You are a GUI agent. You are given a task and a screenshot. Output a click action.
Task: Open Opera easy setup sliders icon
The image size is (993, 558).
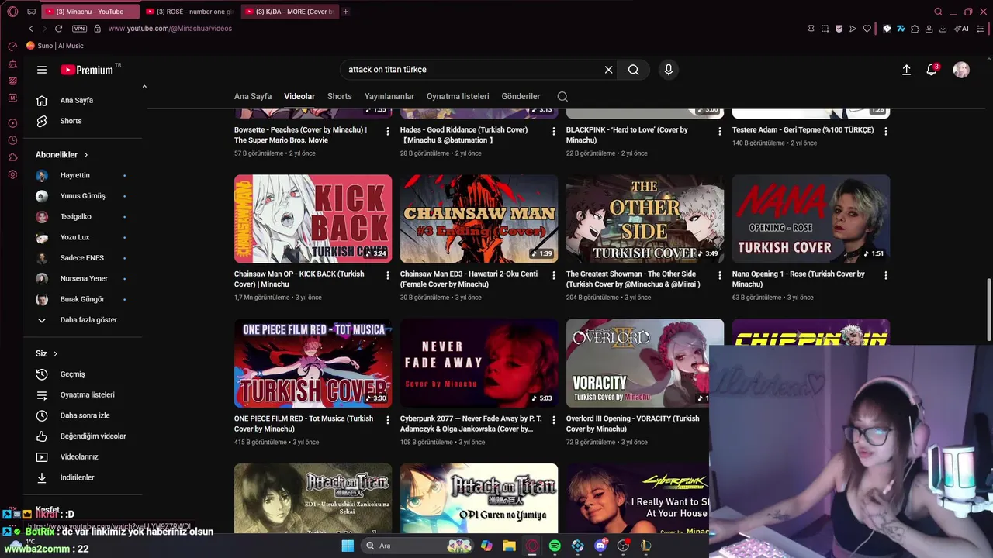click(x=981, y=29)
